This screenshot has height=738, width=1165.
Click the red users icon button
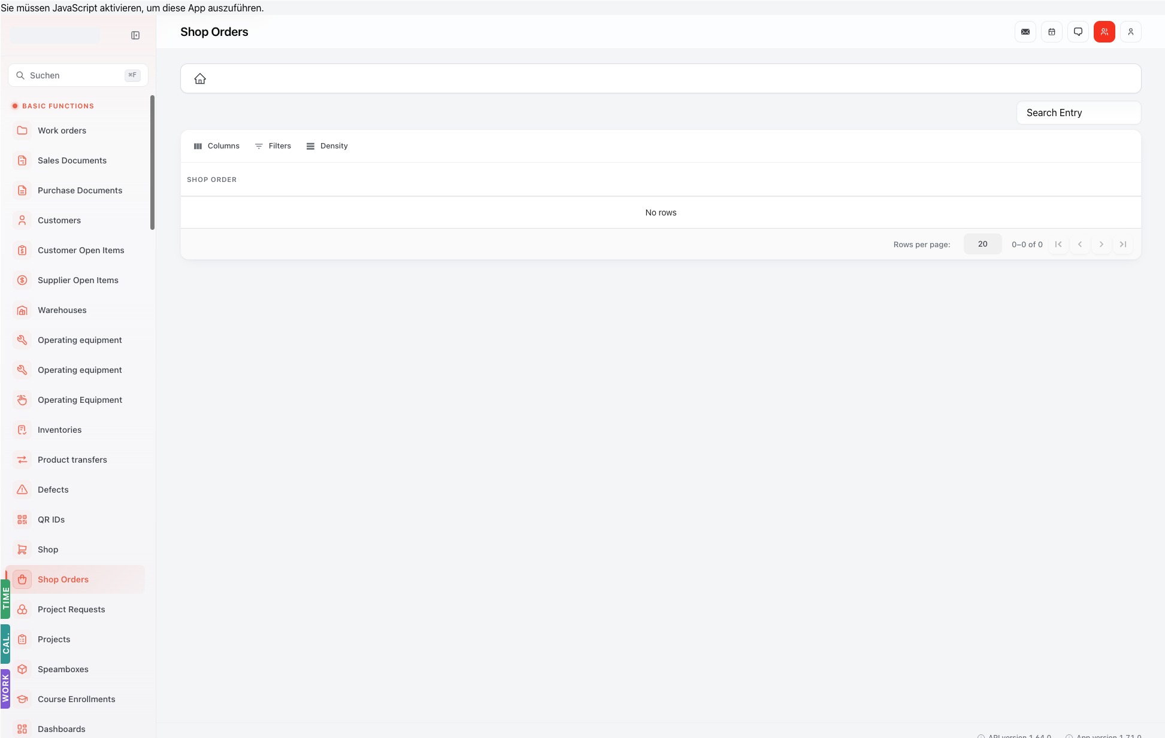(1105, 32)
